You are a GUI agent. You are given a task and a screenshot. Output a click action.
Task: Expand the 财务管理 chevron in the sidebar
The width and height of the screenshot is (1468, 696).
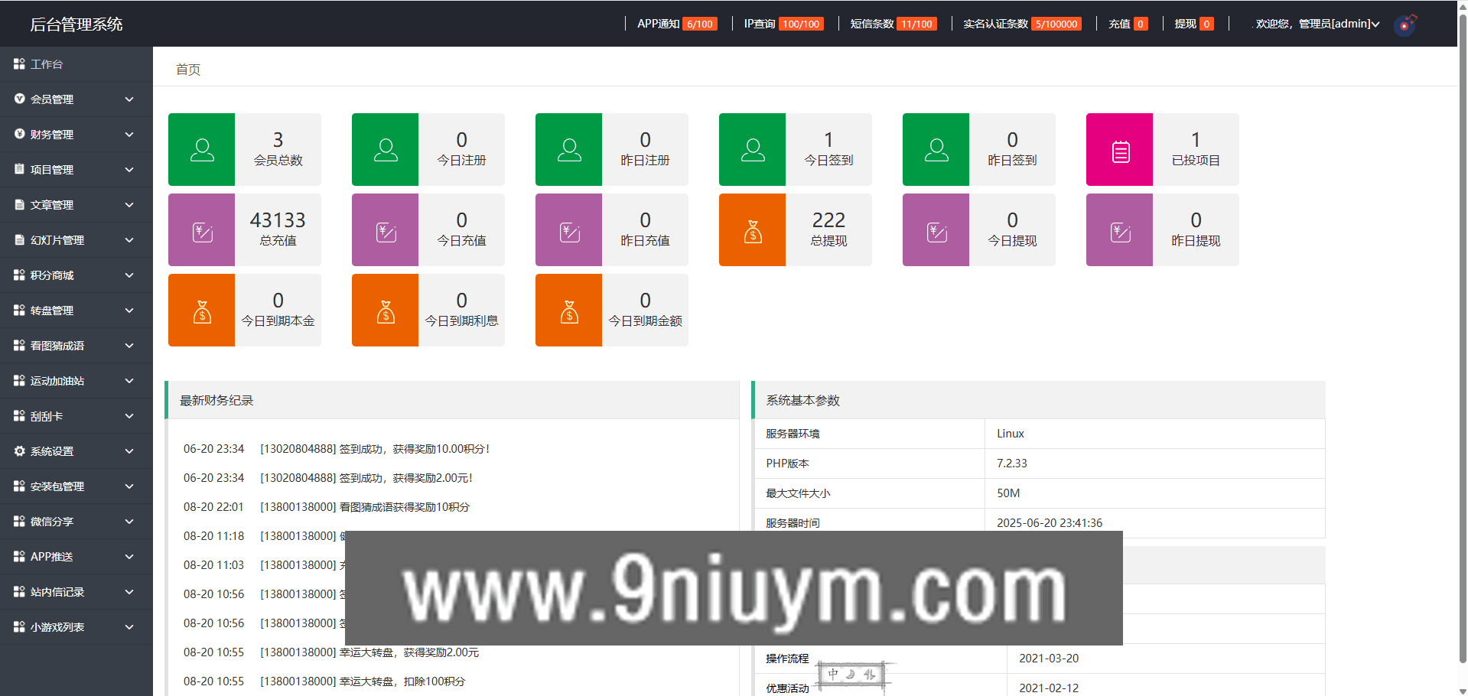pyautogui.click(x=129, y=135)
